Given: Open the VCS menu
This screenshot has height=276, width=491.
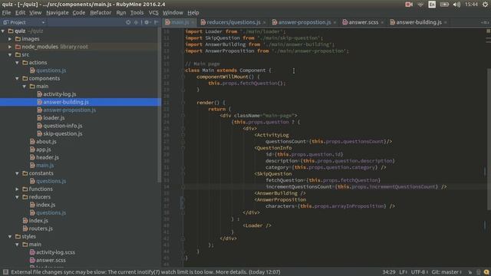Looking at the screenshot, I should click(x=153, y=12).
